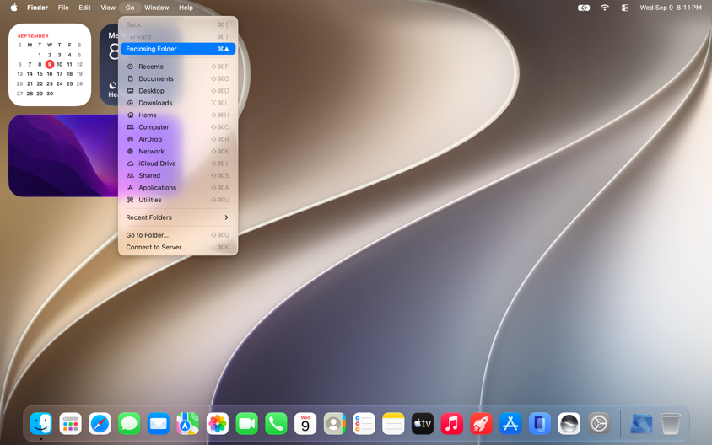Go to Documents via Go menu
The height and width of the screenshot is (445, 712).
click(x=178, y=78)
